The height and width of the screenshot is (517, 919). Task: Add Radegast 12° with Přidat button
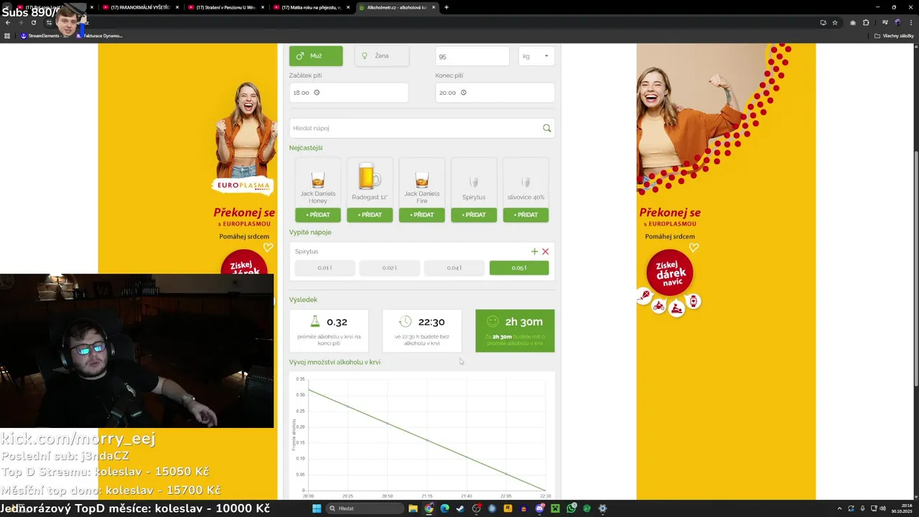pyautogui.click(x=370, y=215)
